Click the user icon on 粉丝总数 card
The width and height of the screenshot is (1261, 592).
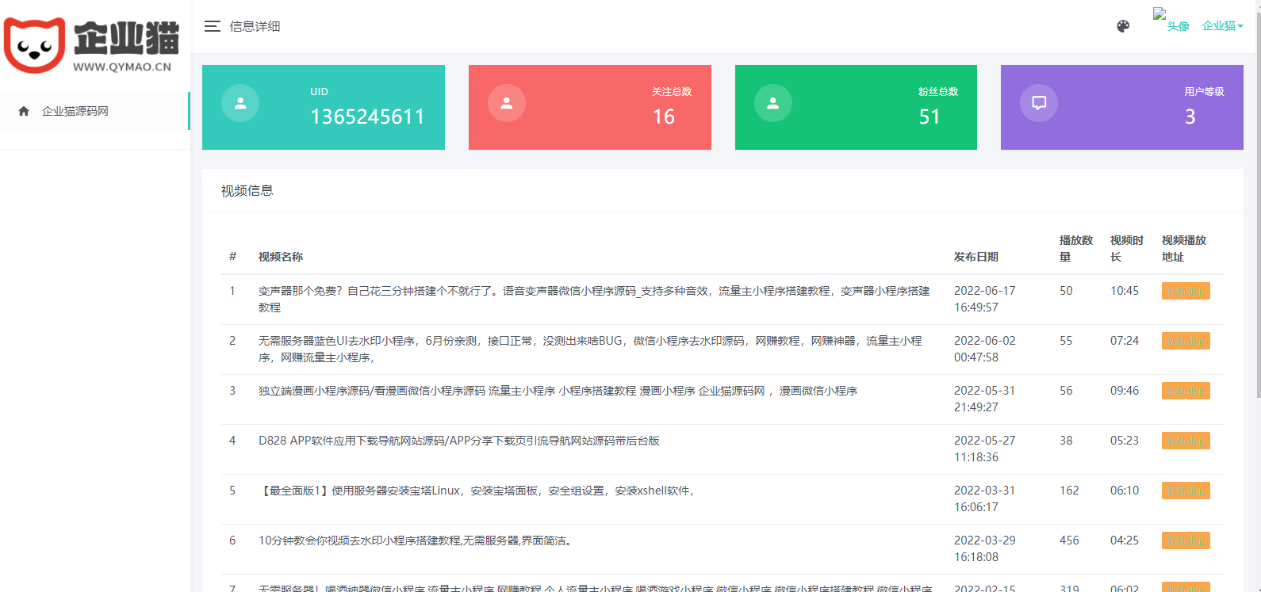tap(773, 103)
